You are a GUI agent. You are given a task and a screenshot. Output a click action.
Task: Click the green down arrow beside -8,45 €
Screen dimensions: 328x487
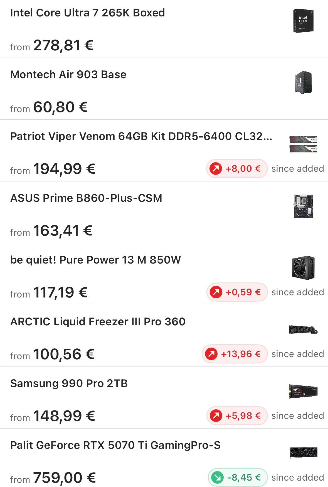click(x=218, y=477)
